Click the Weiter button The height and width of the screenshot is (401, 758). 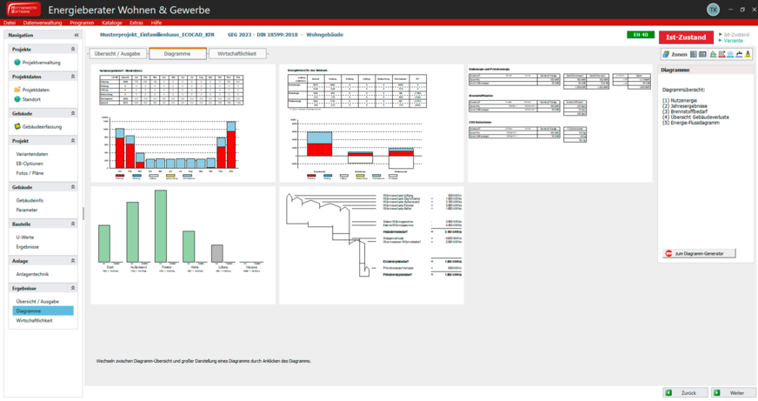728,393
